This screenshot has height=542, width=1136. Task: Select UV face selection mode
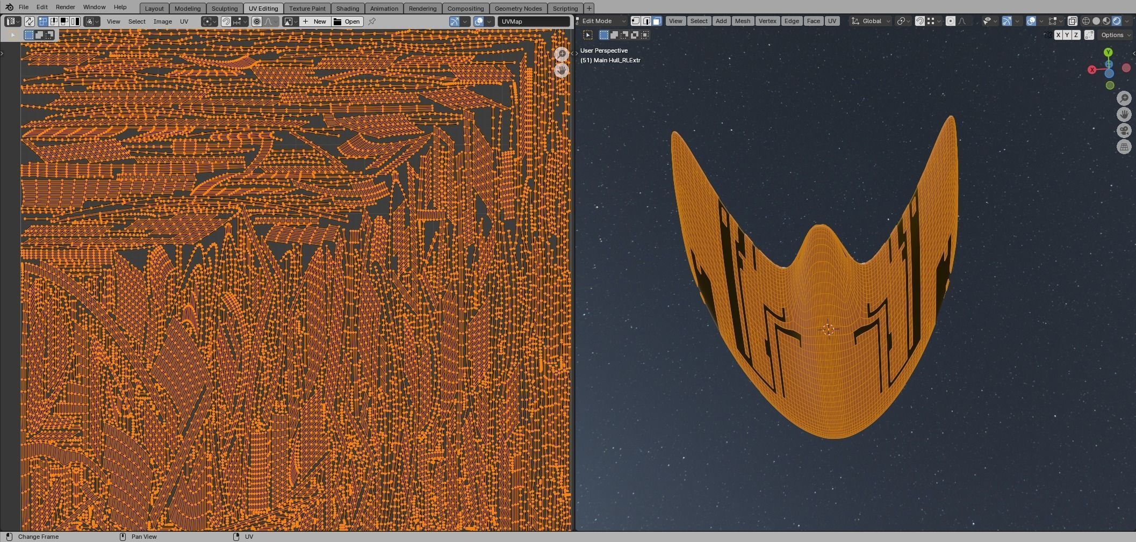click(64, 21)
